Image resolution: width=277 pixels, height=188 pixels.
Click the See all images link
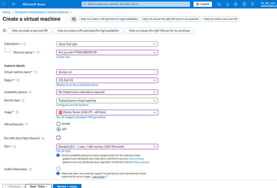[65, 117]
